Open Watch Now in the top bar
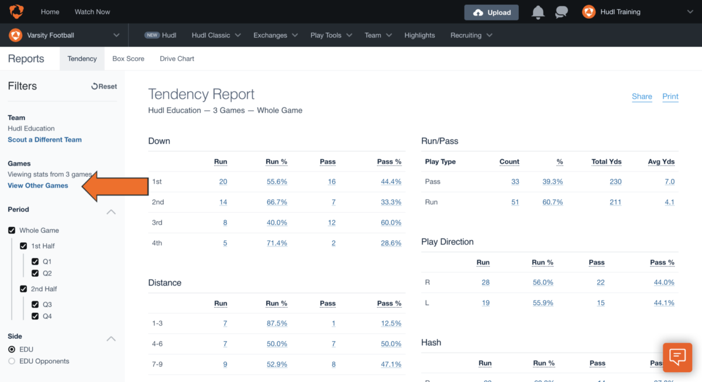Viewport: 702px width, 382px height. click(92, 12)
